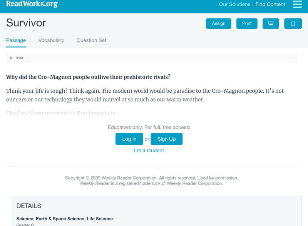Print the Survivor passage
This screenshot has width=308, height=226.
[247, 23]
